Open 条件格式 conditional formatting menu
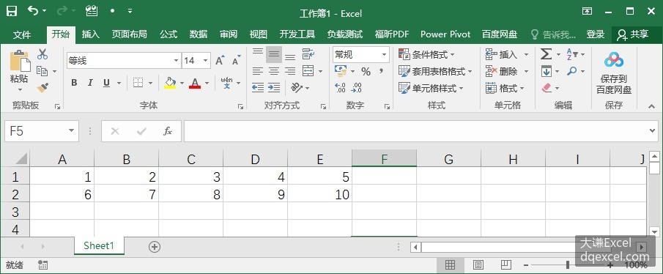Image resolution: width=663 pixels, height=274 pixels. [x=427, y=54]
